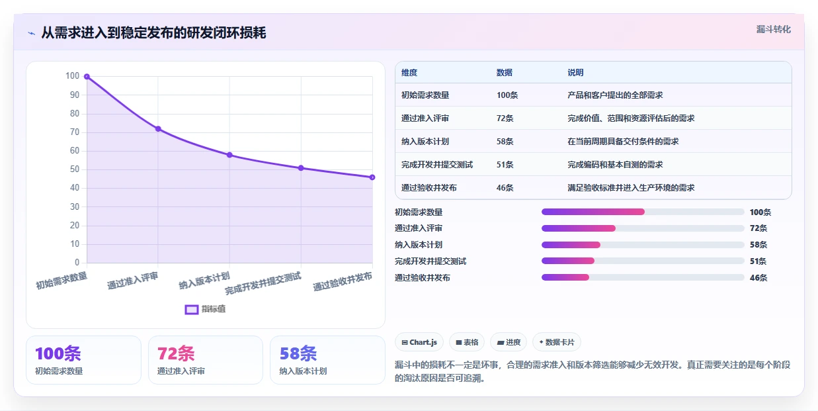The image size is (818, 411).
Task: Click the 100条 cell in the table
Action: [507, 95]
